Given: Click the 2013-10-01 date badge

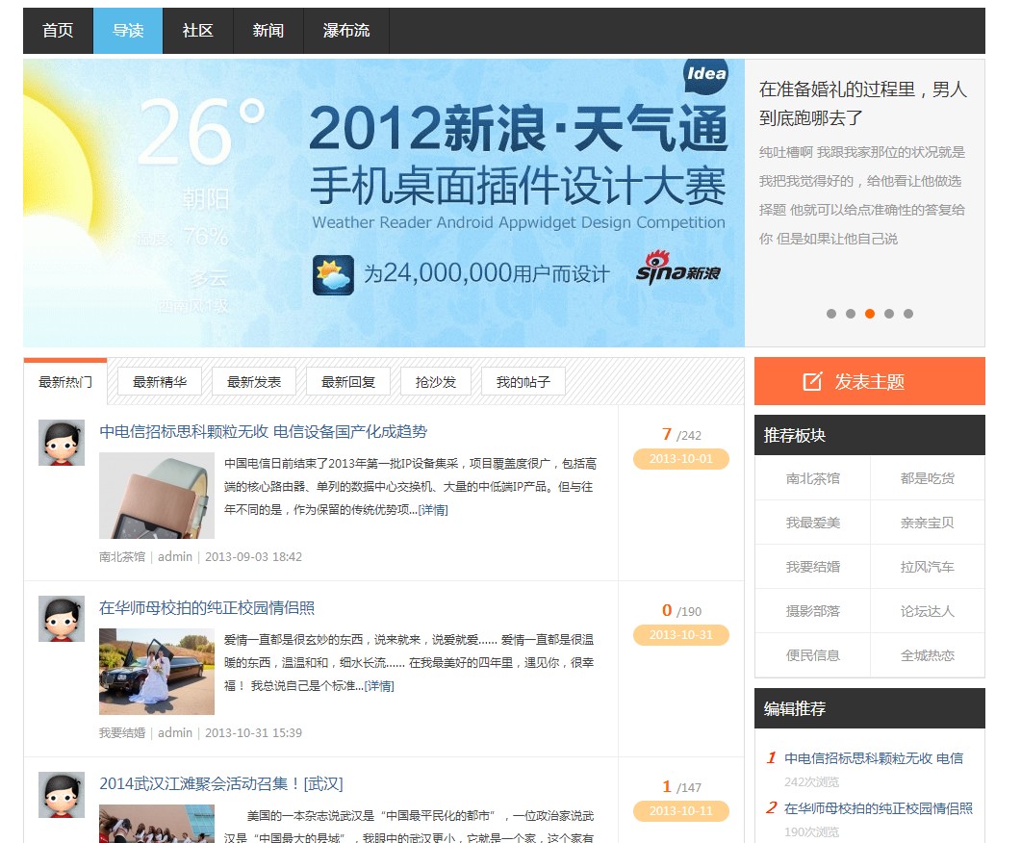Looking at the screenshot, I should 681,459.
